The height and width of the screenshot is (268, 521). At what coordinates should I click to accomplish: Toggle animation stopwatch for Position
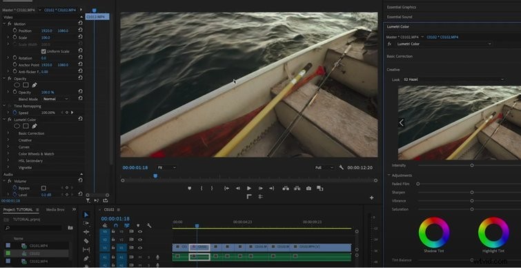pyautogui.click(x=15, y=30)
